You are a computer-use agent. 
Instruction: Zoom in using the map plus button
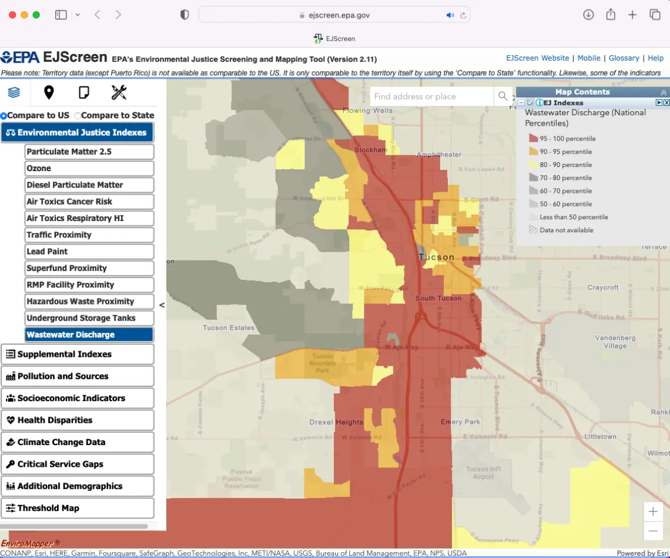tap(653, 512)
